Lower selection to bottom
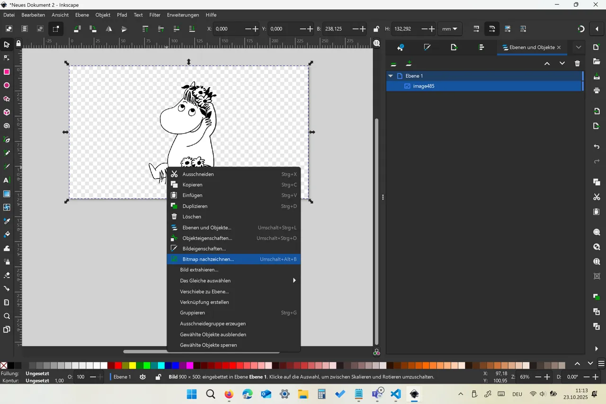 [x=192, y=29]
